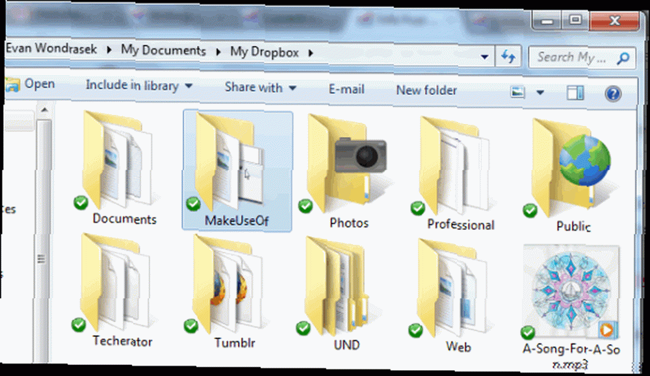The width and height of the screenshot is (650, 376).
Task: Expand the arrow after My Dropbox breadcrumb
Action: click(x=311, y=53)
